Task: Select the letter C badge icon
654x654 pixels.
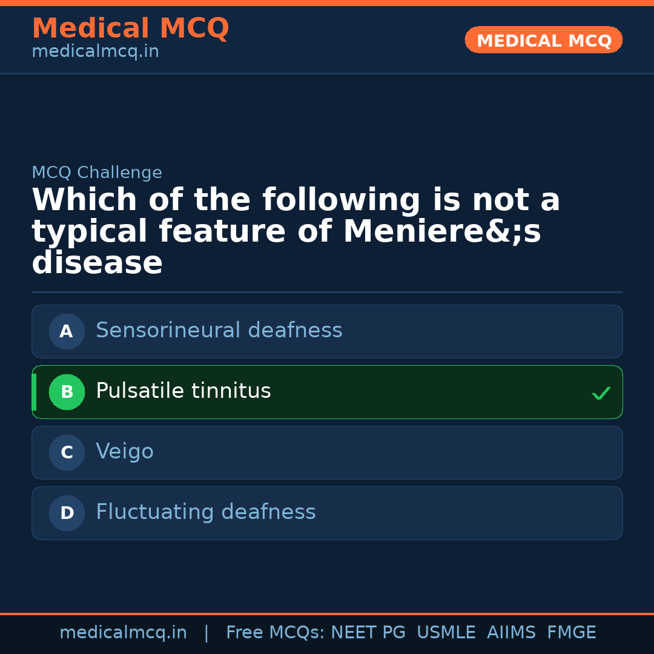Action: (x=67, y=452)
